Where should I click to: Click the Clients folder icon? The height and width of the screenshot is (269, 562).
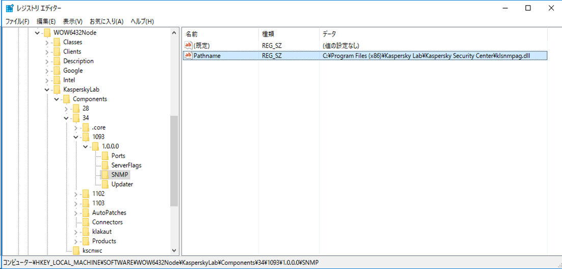[x=57, y=51]
